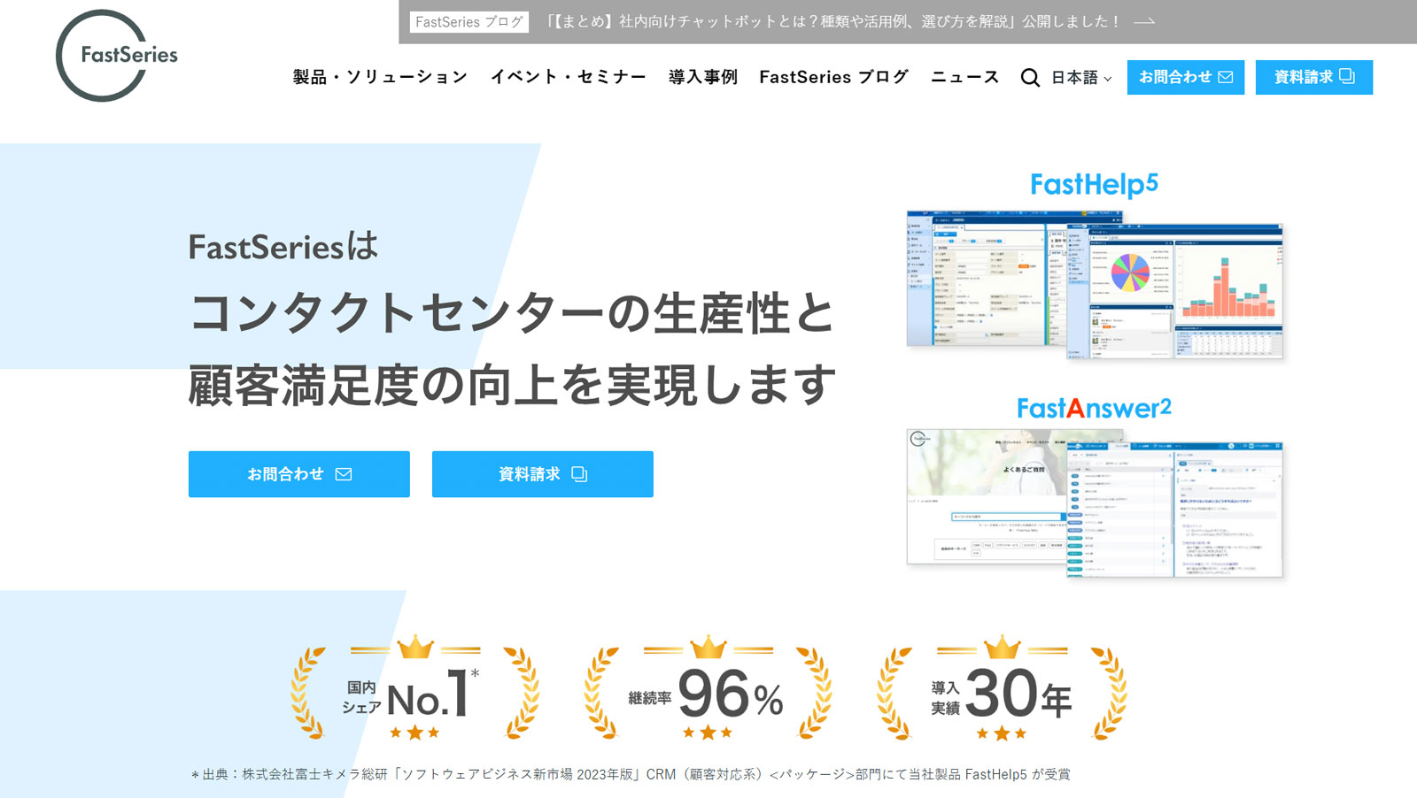Viewport: 1417px width, 798px height.
Task: Open the 社内向けチャットボット announcement link
Action: [x=832, y=22]
